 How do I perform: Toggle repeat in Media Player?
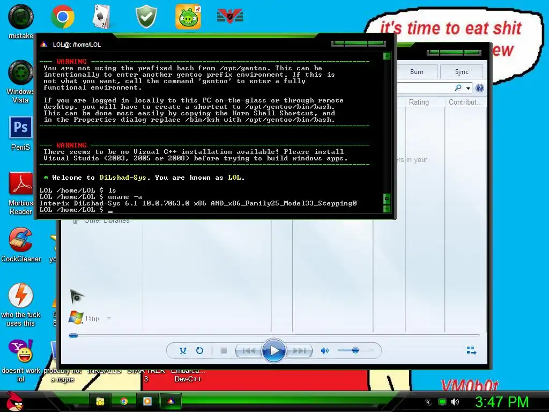(199, 350)
